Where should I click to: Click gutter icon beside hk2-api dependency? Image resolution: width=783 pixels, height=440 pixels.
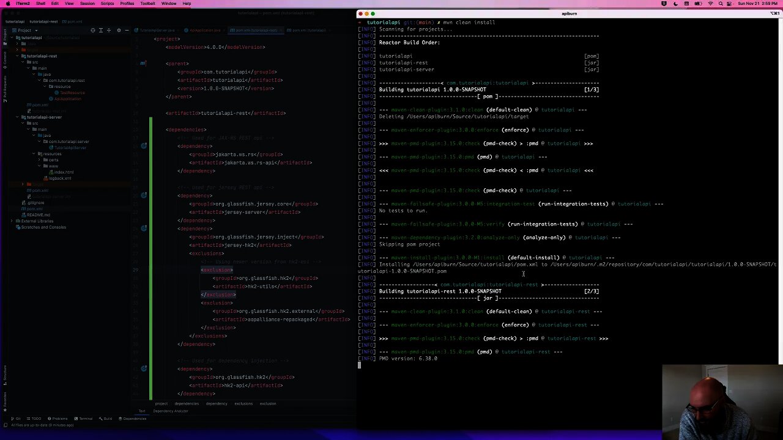click(144, 369)
